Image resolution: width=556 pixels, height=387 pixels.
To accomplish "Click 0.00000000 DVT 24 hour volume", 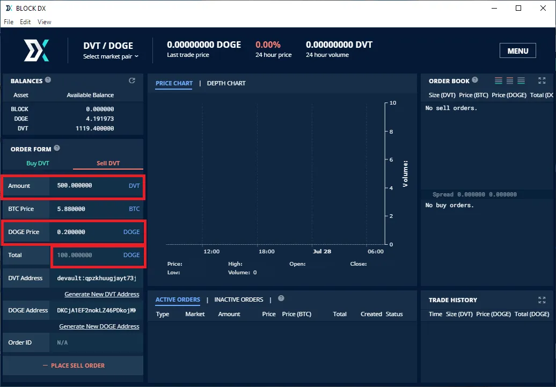I will point(339,45).
